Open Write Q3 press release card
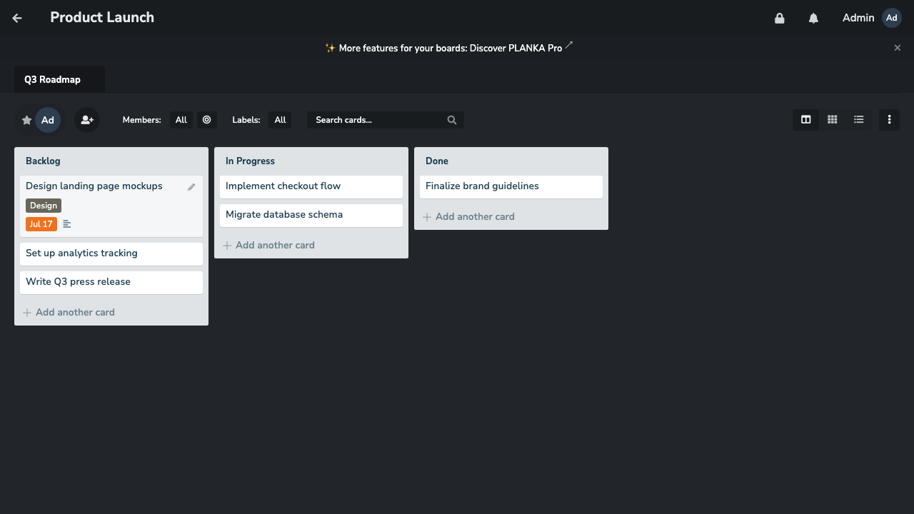Screen dimensions: 914x514 click(x=111, y=282)
